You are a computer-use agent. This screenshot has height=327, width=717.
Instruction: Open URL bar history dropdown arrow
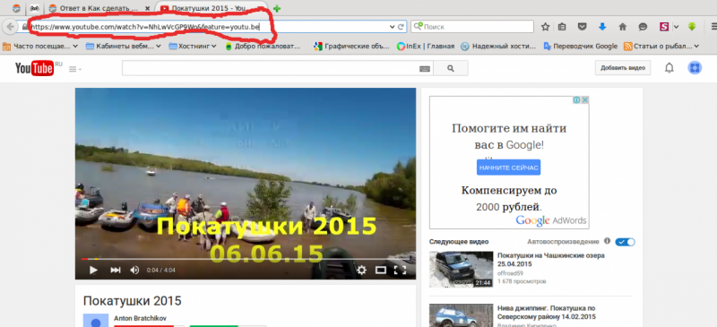tap(392, 27)
